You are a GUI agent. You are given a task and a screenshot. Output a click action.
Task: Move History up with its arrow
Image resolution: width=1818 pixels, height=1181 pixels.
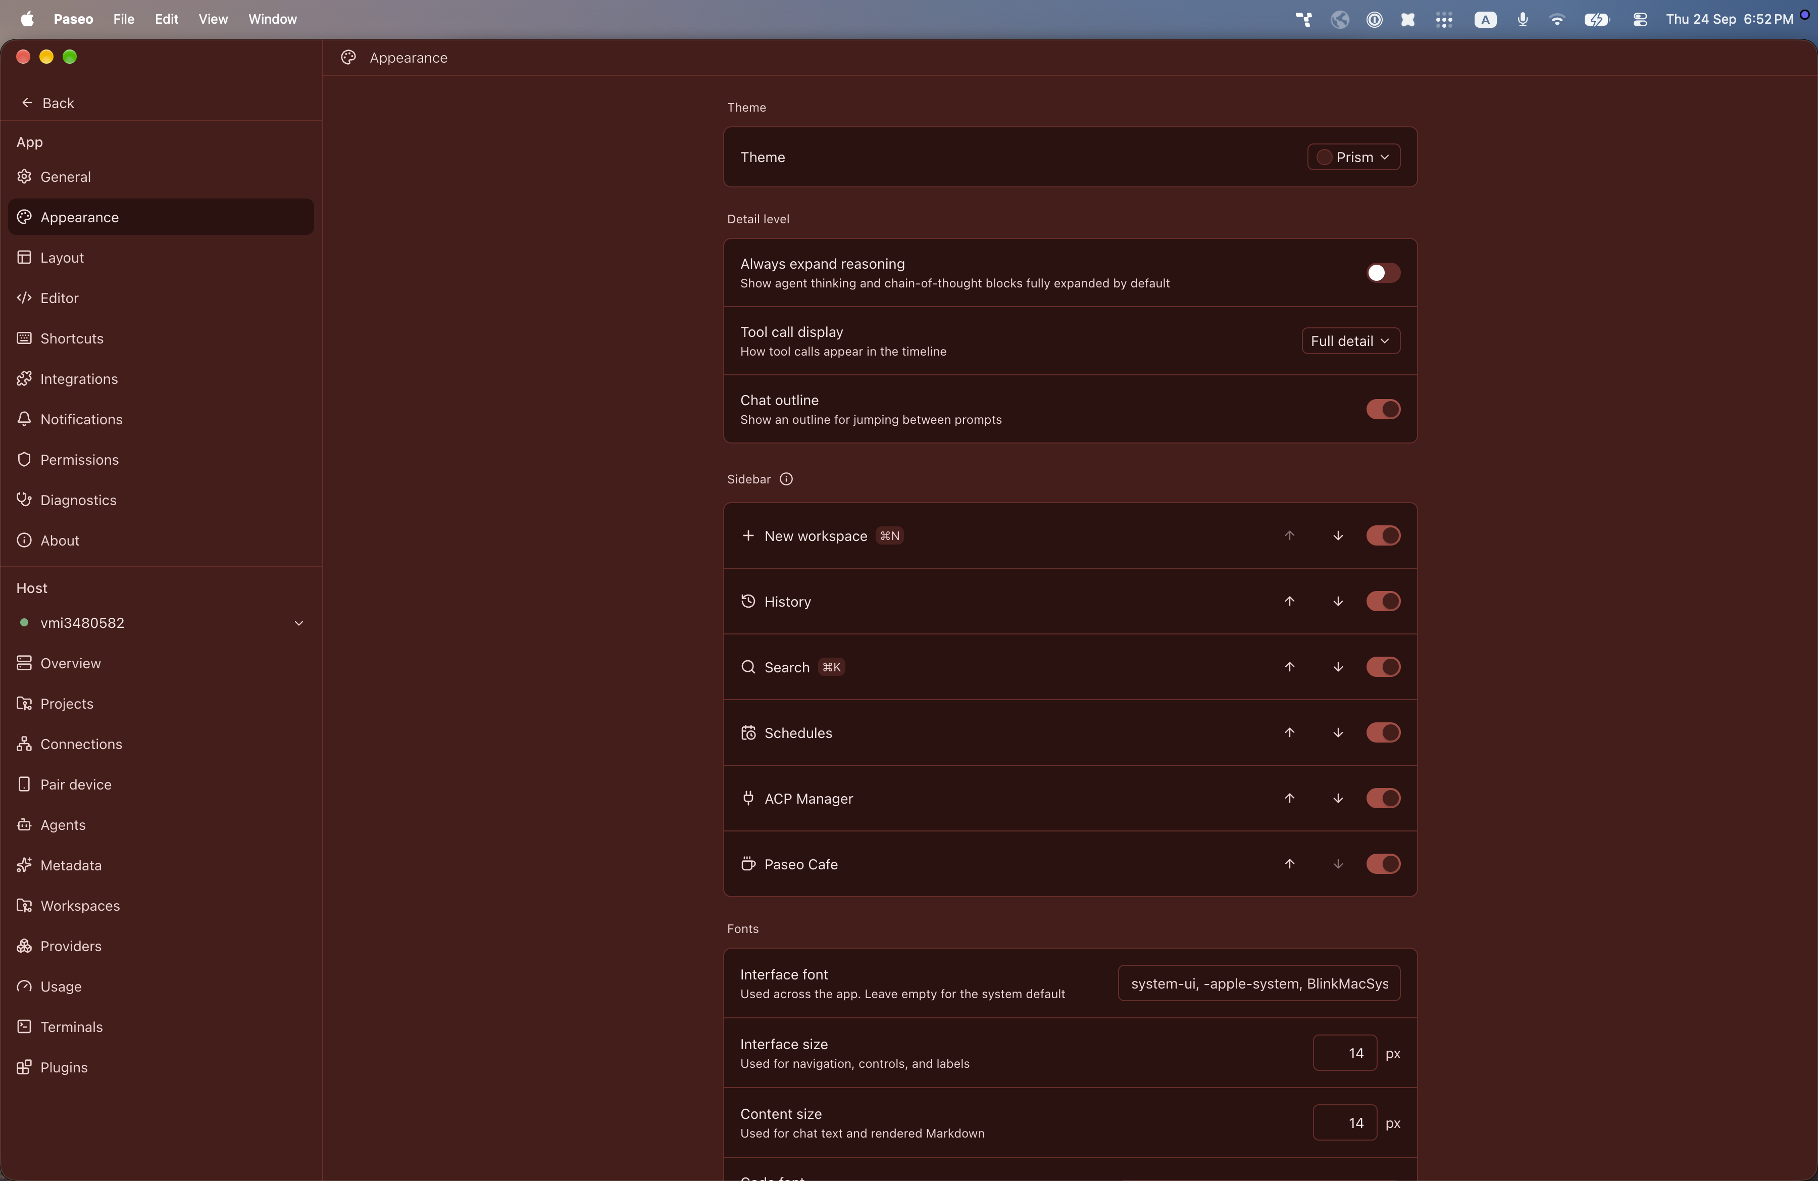[x=1289, y=601]
